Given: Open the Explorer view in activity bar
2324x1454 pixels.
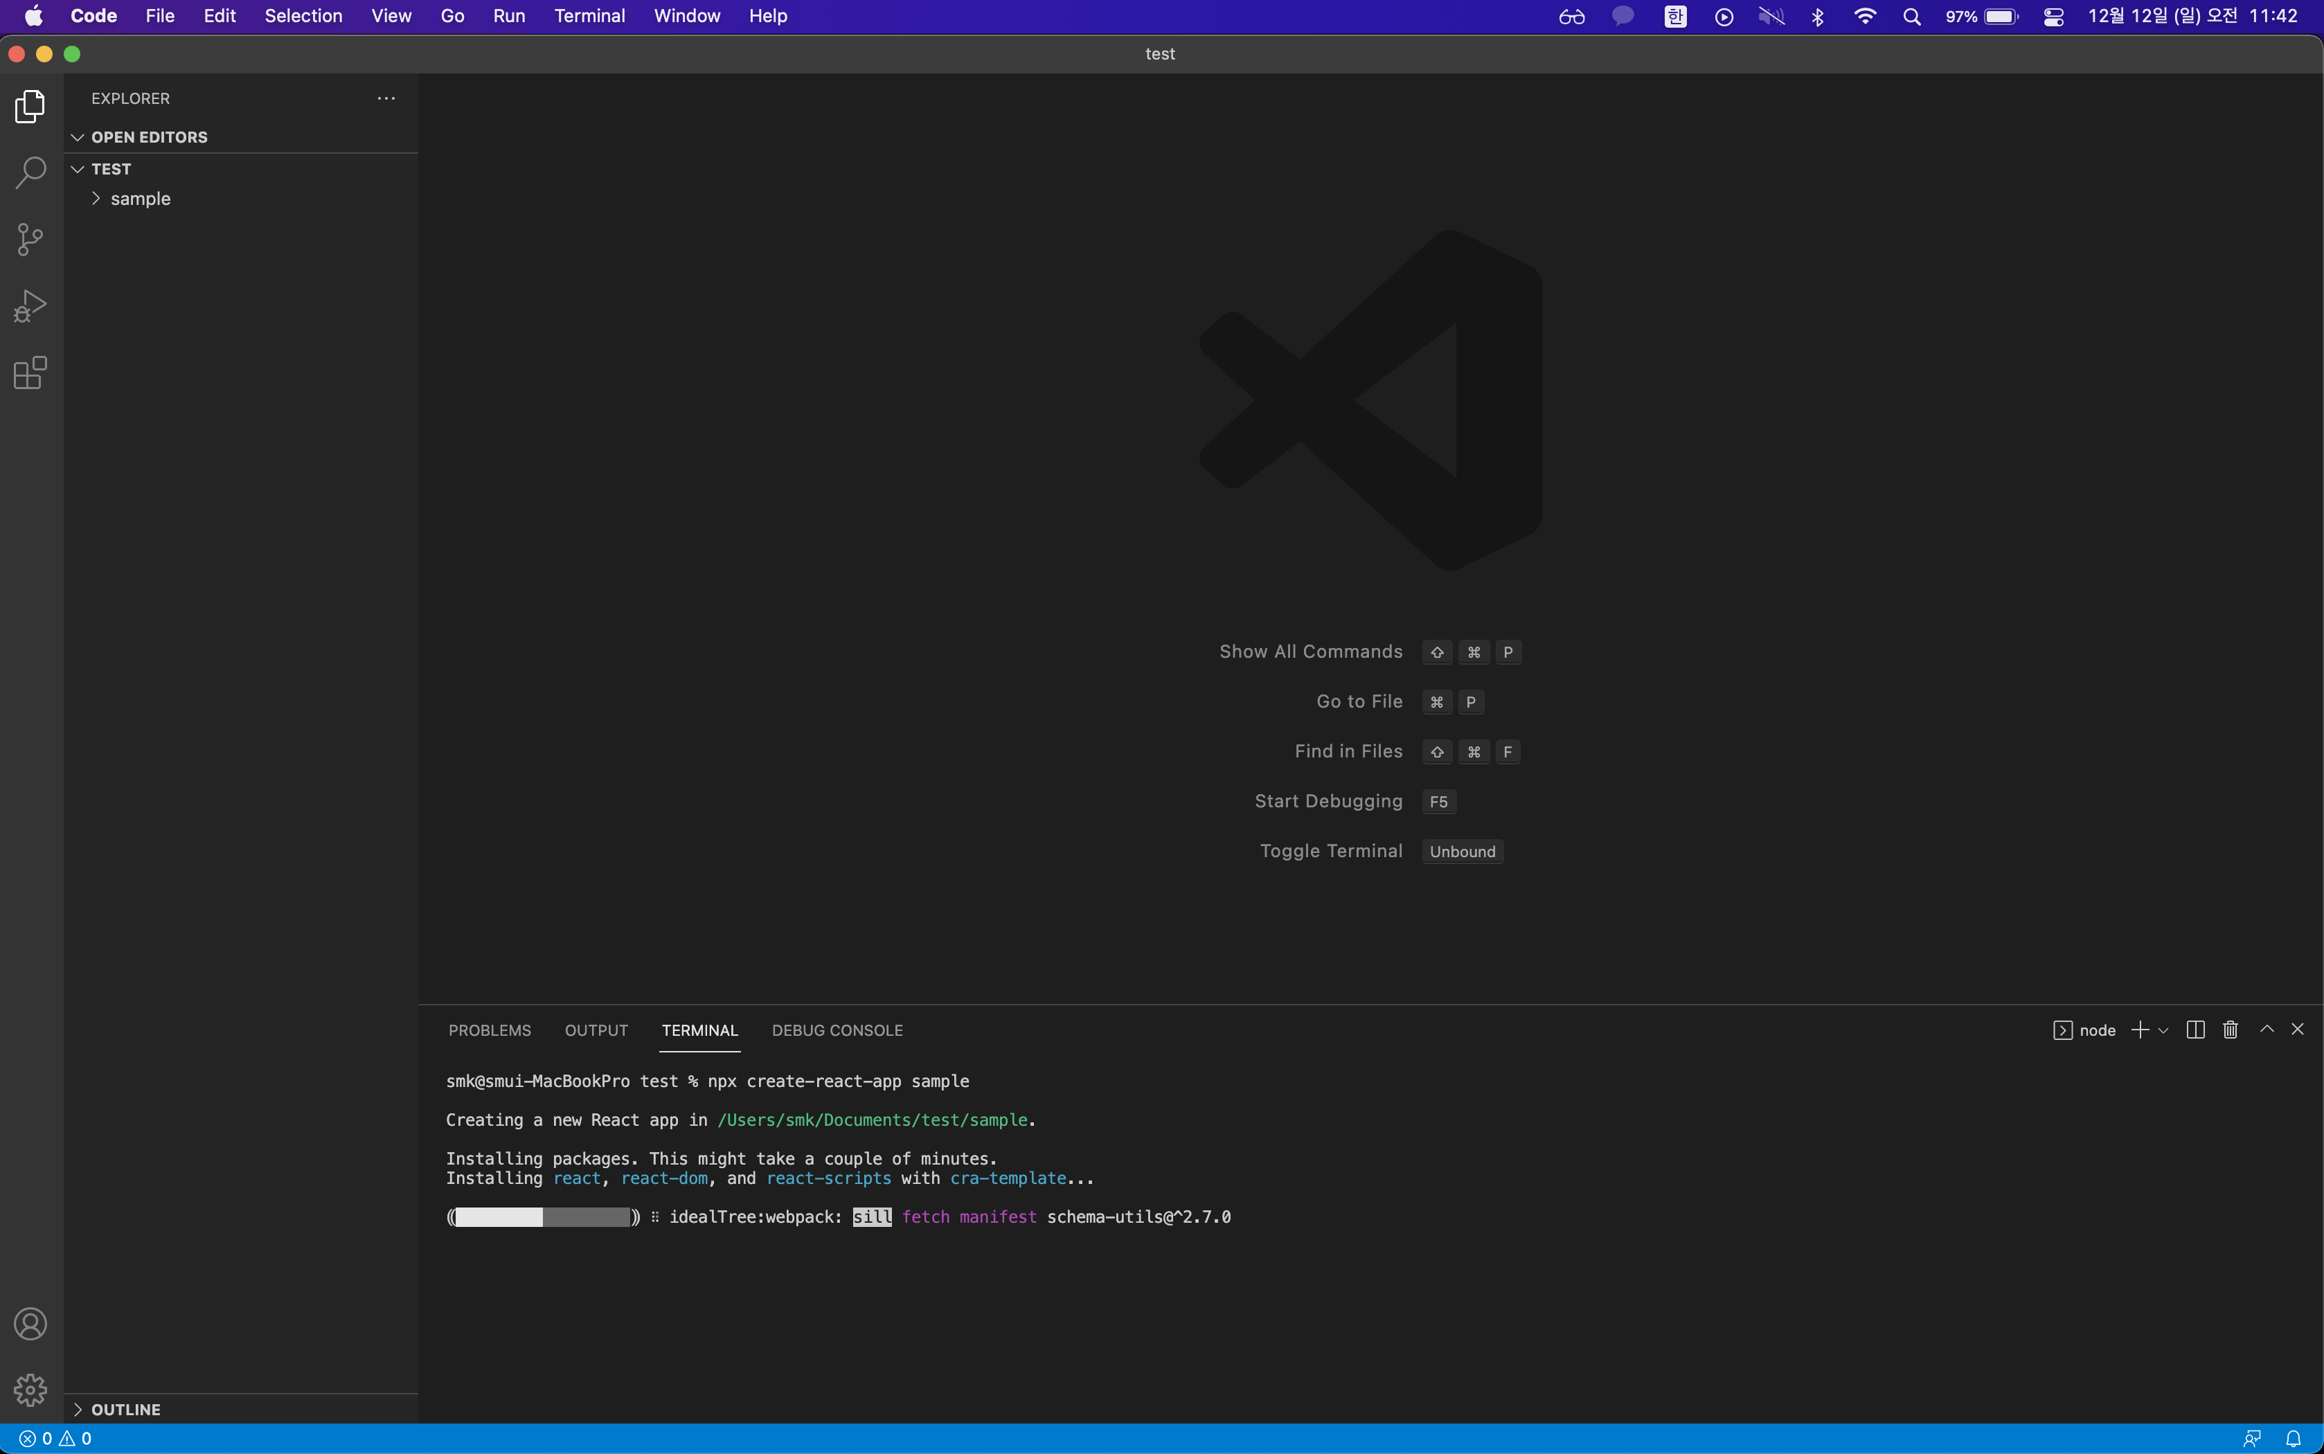Looking at the screenshot, I should click(30, 106).
